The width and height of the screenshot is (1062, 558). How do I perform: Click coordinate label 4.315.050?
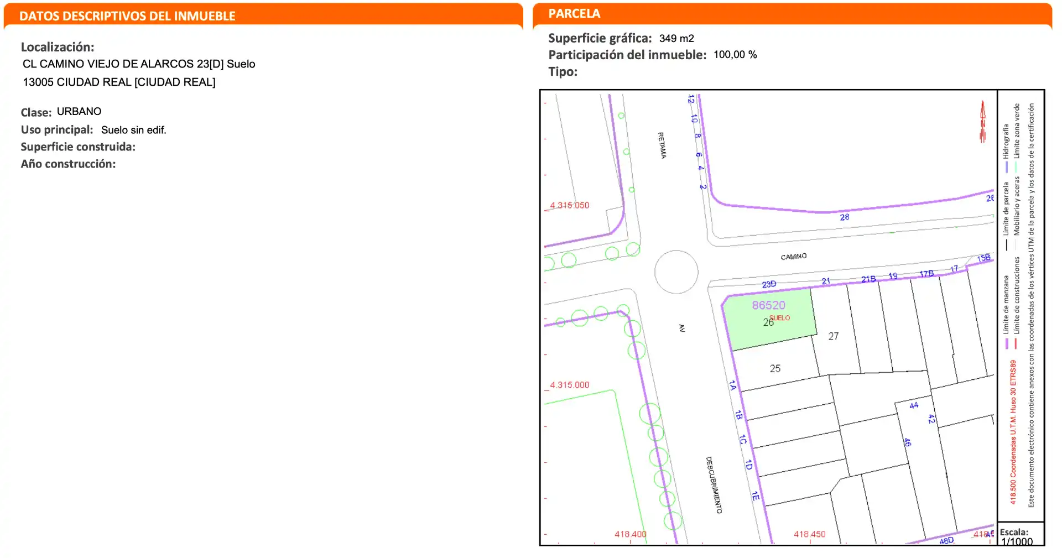coord(569,205)
